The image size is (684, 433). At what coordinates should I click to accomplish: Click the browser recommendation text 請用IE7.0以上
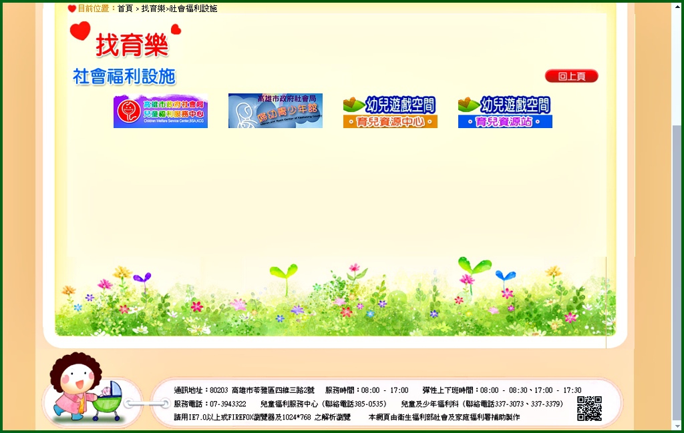[x=262, y=417]
